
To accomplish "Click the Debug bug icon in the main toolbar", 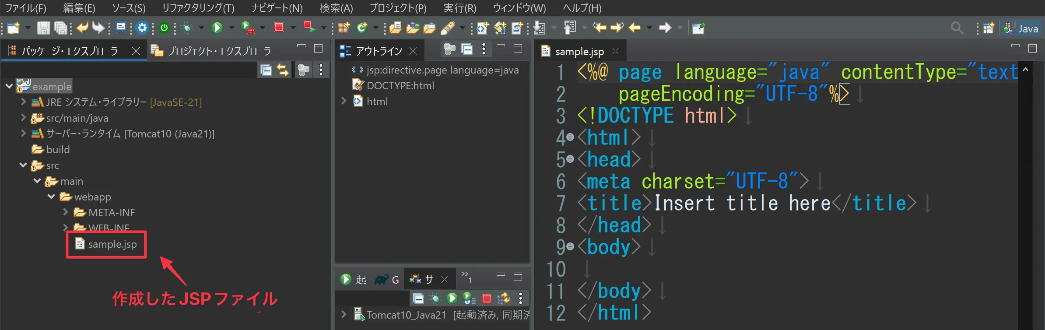I will point(187,28).
